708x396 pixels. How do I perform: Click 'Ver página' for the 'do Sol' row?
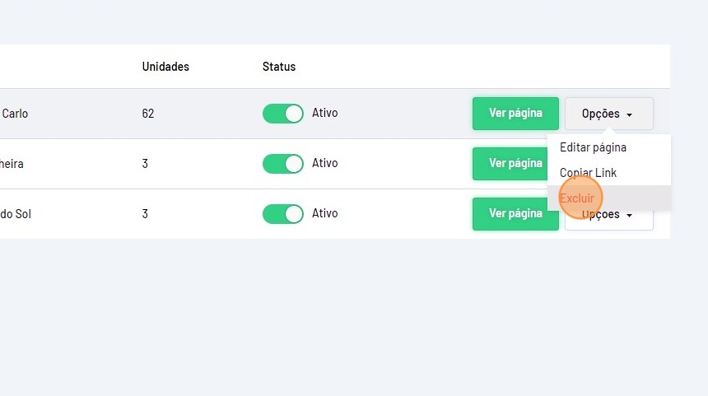tap(515, 214)
